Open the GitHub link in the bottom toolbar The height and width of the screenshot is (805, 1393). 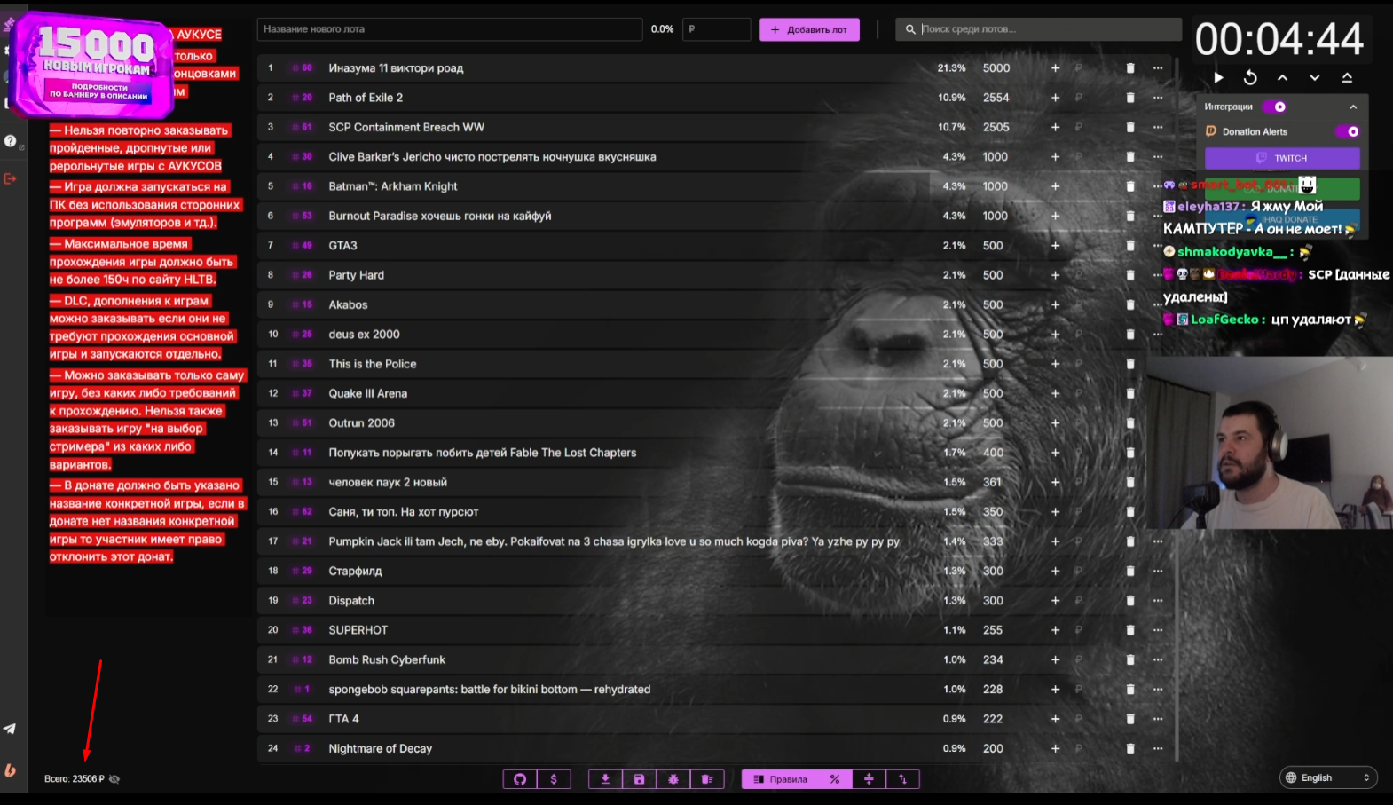(520, 779)
